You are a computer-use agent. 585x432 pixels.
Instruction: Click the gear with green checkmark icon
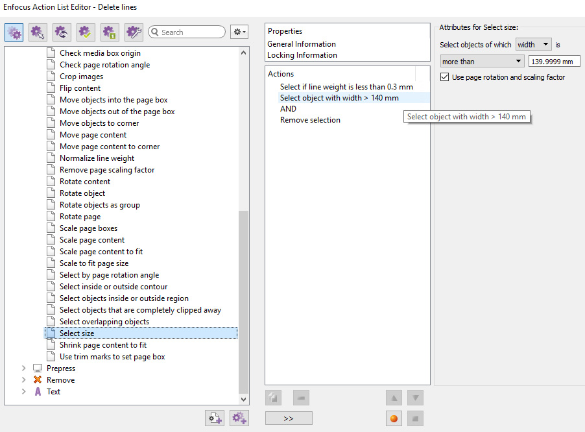pyautogui.click(x=86, y=32)
